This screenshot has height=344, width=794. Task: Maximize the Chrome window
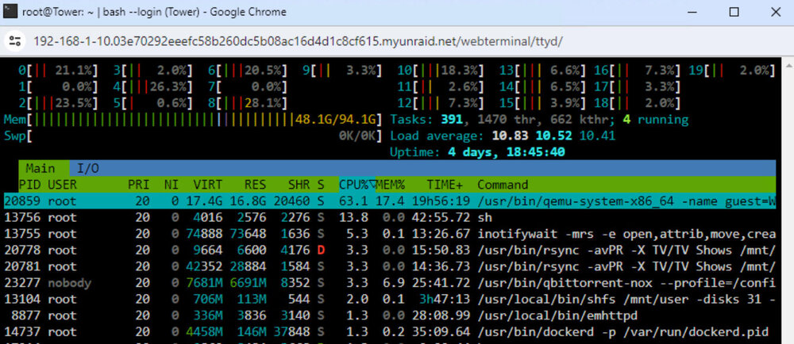[x=734, y=12]
